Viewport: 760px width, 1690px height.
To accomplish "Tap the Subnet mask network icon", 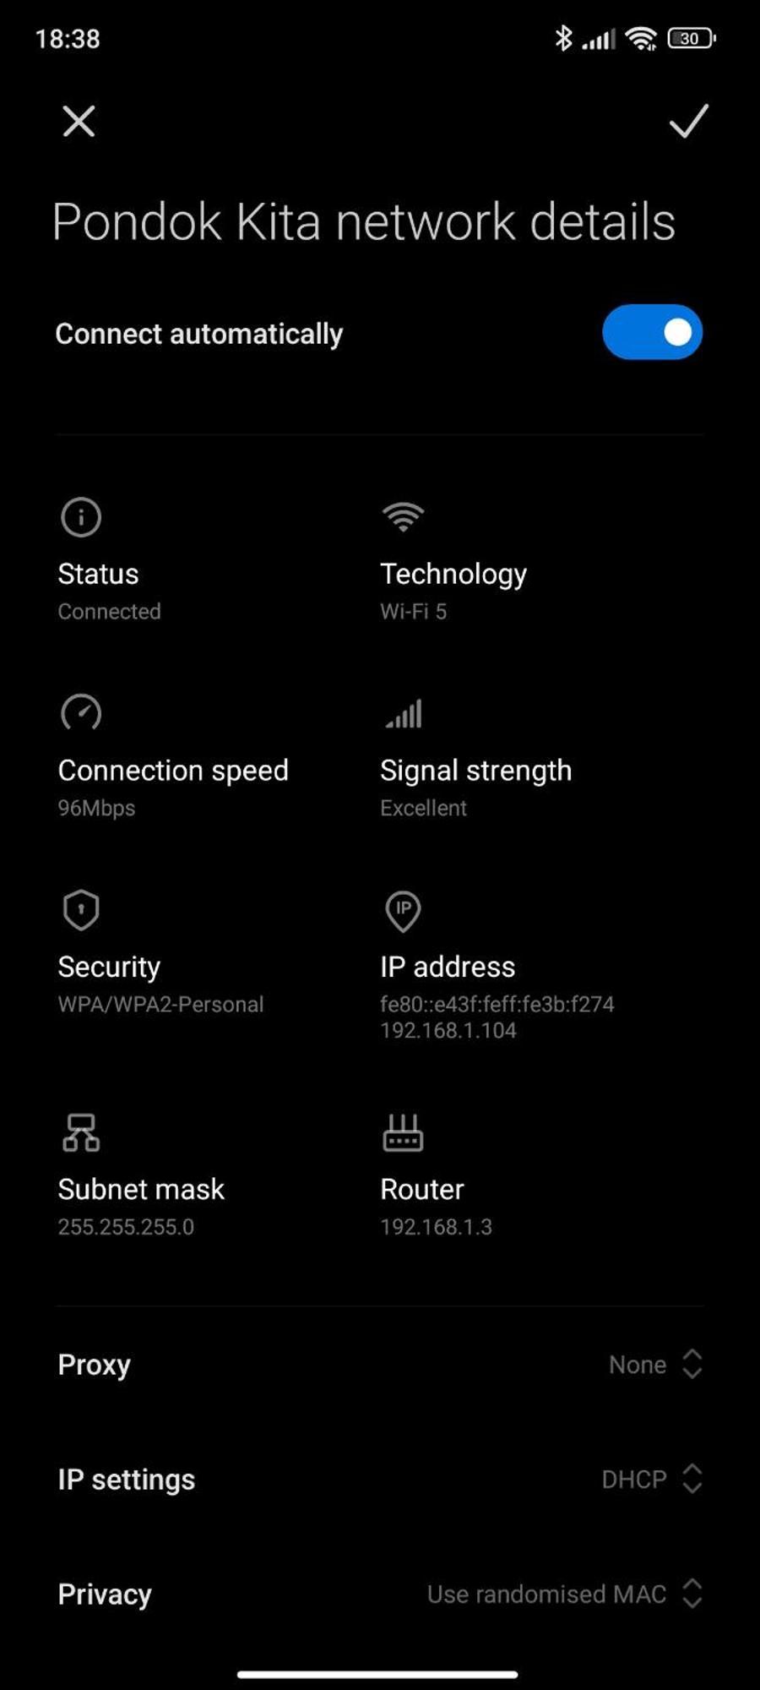I will (x=81, y=1132).
